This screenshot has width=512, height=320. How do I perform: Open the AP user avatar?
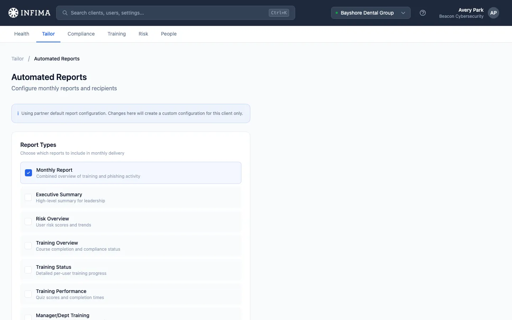pyautogui.click(x=494, y=13)
